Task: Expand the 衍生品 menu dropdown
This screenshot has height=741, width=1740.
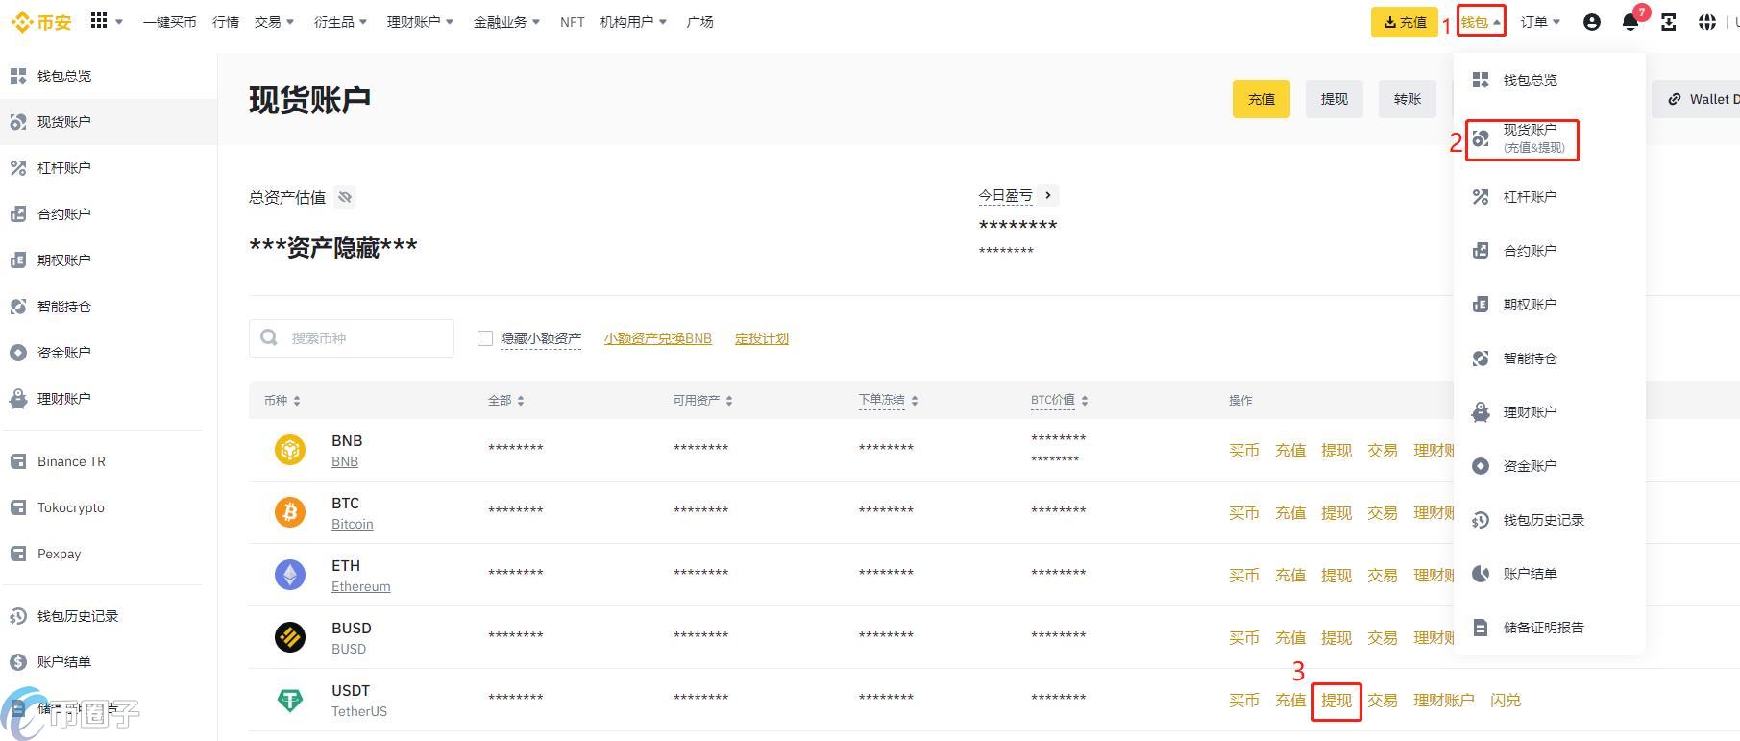Action: coord(341,21)
